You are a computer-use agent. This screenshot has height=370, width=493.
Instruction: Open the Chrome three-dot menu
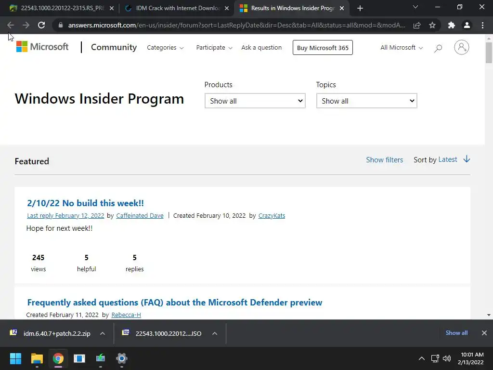pos(482,25)
